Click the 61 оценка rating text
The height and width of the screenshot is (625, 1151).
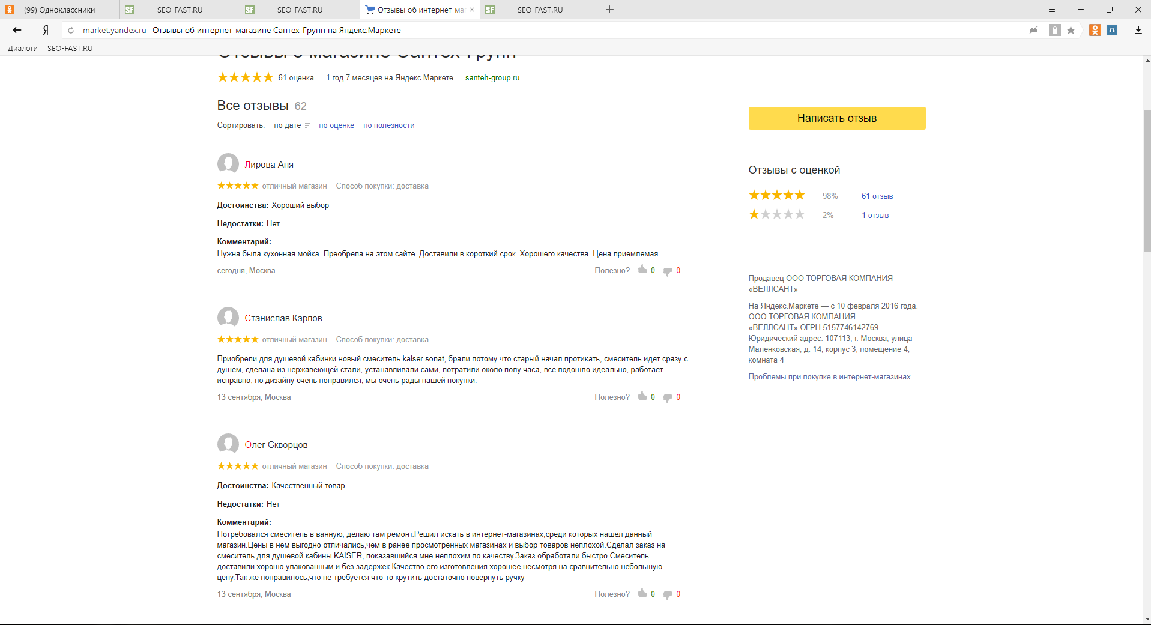coord(296,78)
